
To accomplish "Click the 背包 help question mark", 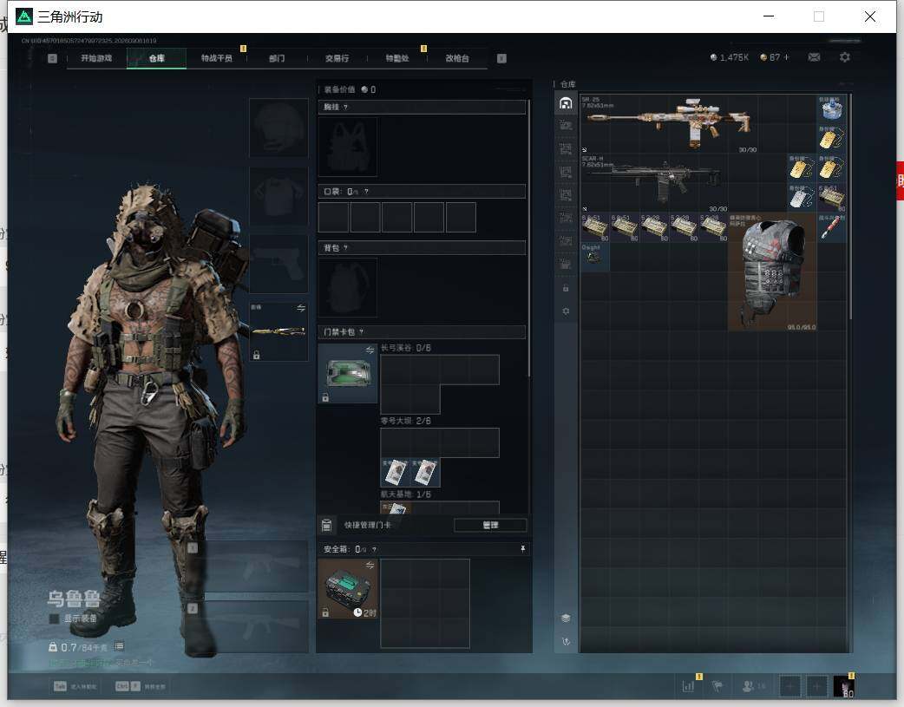I will [345, 248].
